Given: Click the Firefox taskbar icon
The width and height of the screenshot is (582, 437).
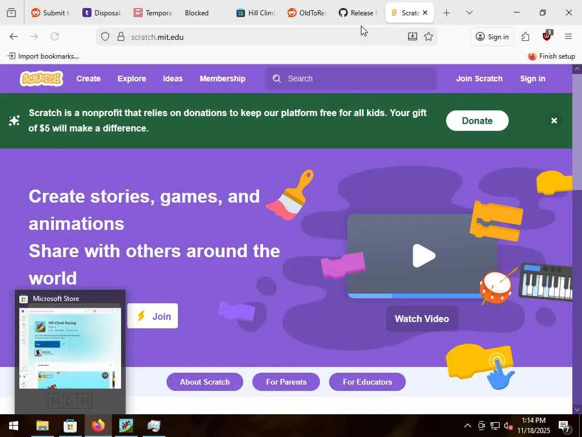Looking at the screenshot, I should pos(98,426).
